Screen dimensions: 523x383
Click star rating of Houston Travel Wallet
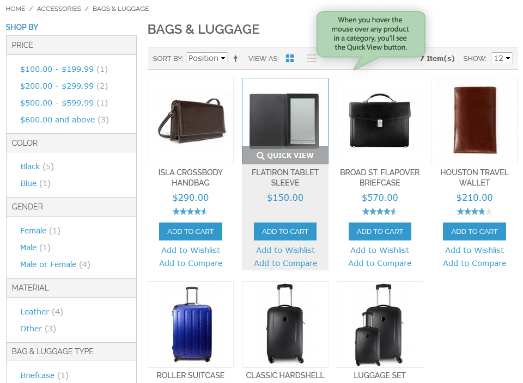(474, 211)
